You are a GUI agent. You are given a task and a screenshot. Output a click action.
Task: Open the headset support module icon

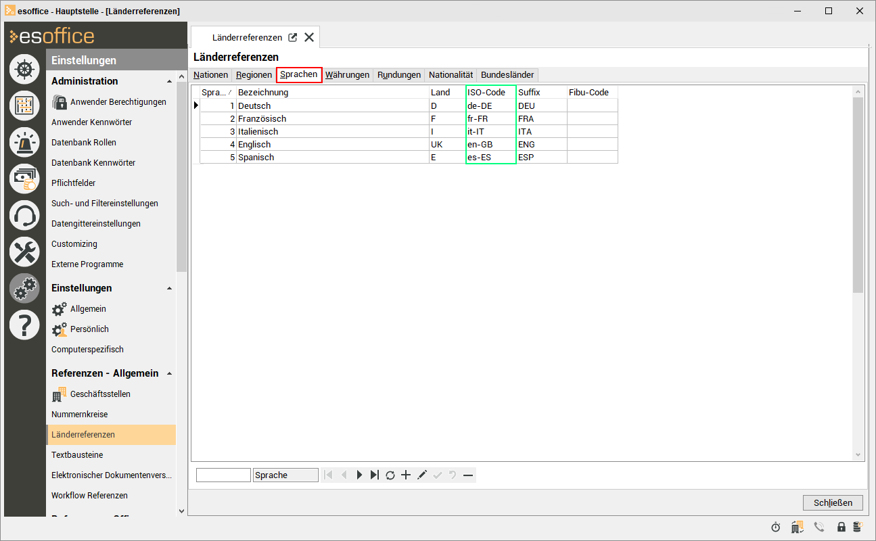24,215
